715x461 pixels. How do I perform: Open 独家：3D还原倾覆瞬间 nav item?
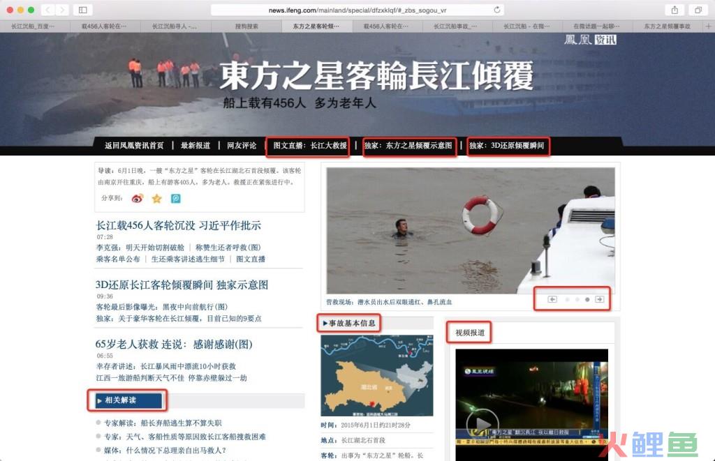(x=507, y=145)
